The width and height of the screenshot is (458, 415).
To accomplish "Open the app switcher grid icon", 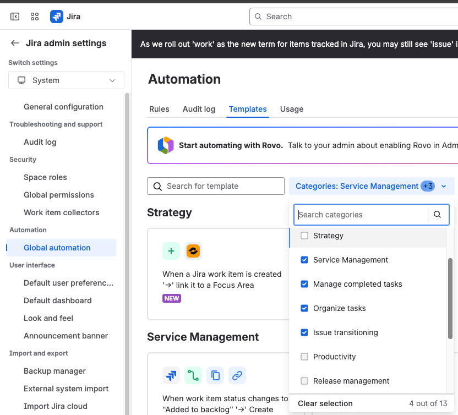I will 35,17.
